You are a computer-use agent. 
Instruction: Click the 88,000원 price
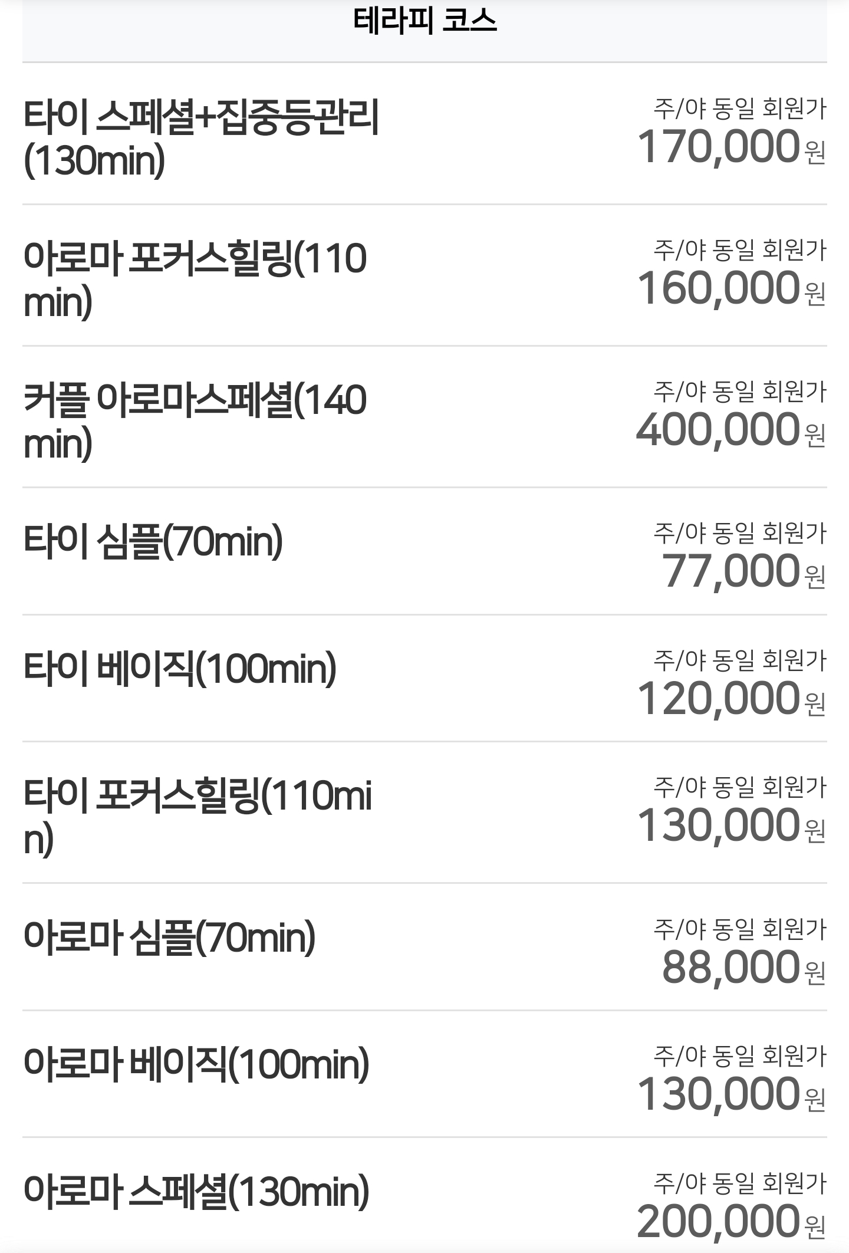(743, 968)
